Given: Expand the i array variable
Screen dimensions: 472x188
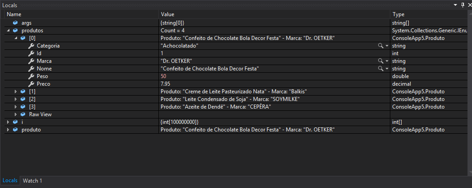Looking at the screenshot, I should (8, 122).
